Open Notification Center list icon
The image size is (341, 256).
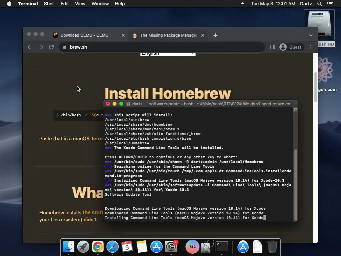330,4
